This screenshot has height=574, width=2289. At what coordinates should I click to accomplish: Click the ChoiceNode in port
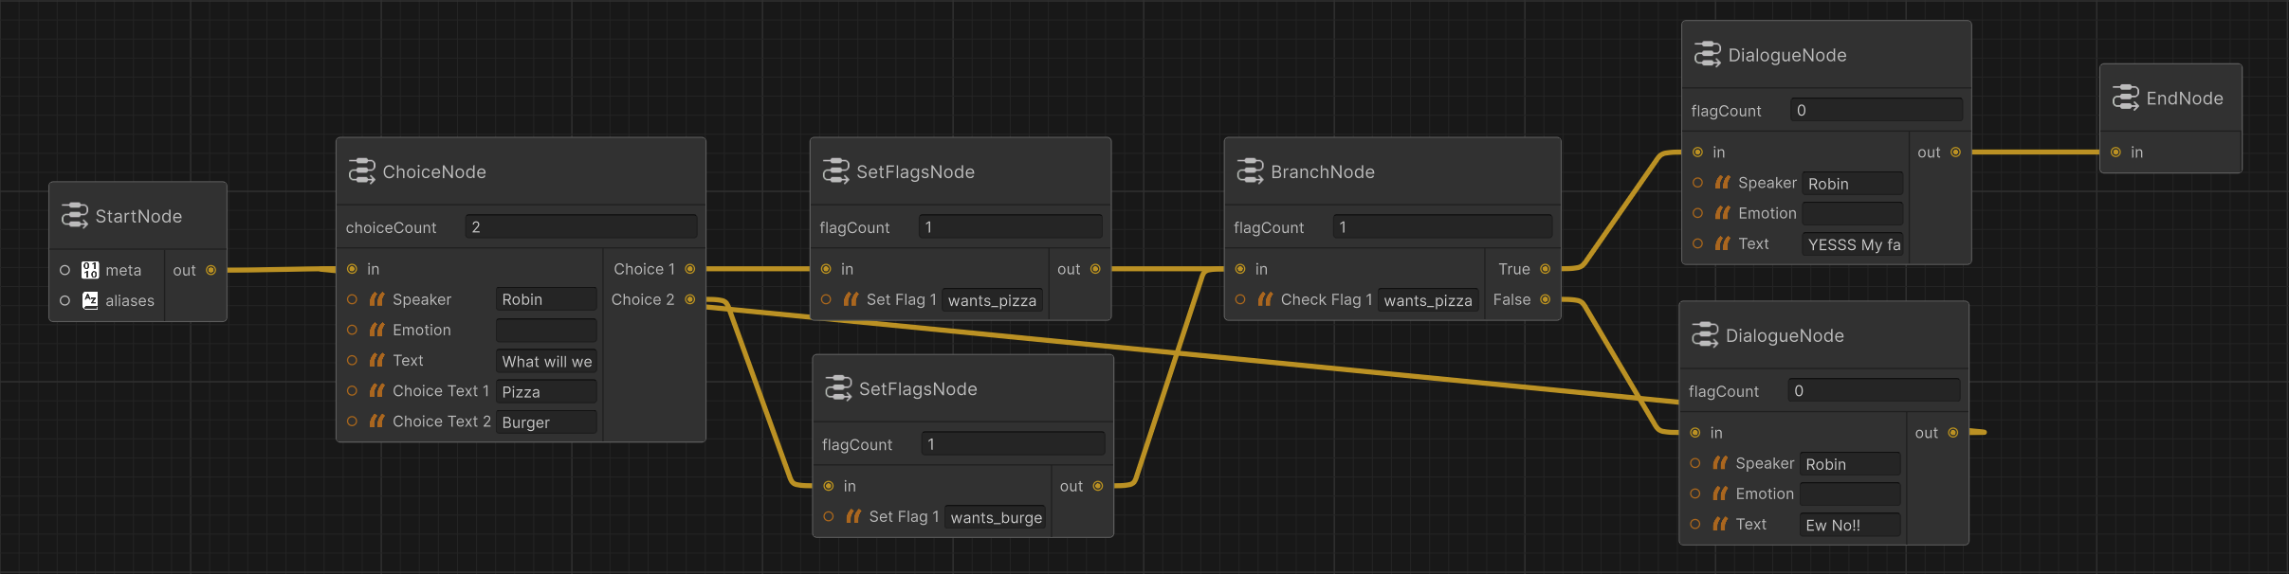[x=352, y=269]
